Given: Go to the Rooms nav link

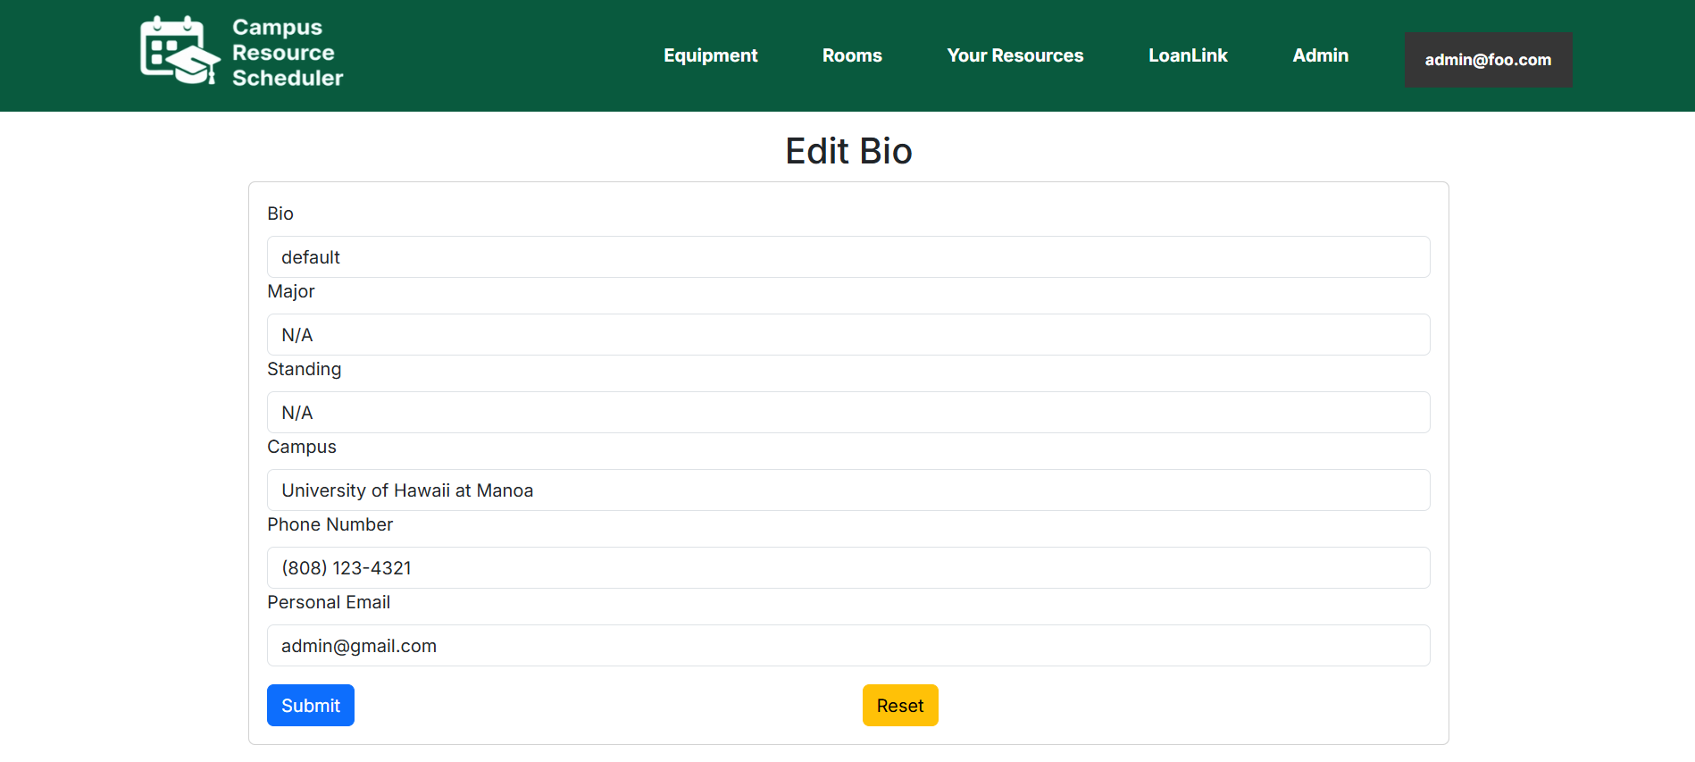Looking at the screenshot, I should [x=851, y=55].
